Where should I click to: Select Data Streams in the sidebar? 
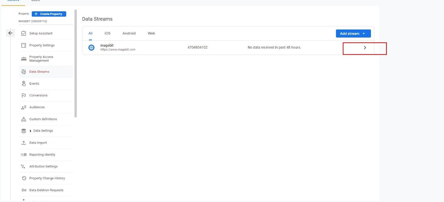coord(39,72)
